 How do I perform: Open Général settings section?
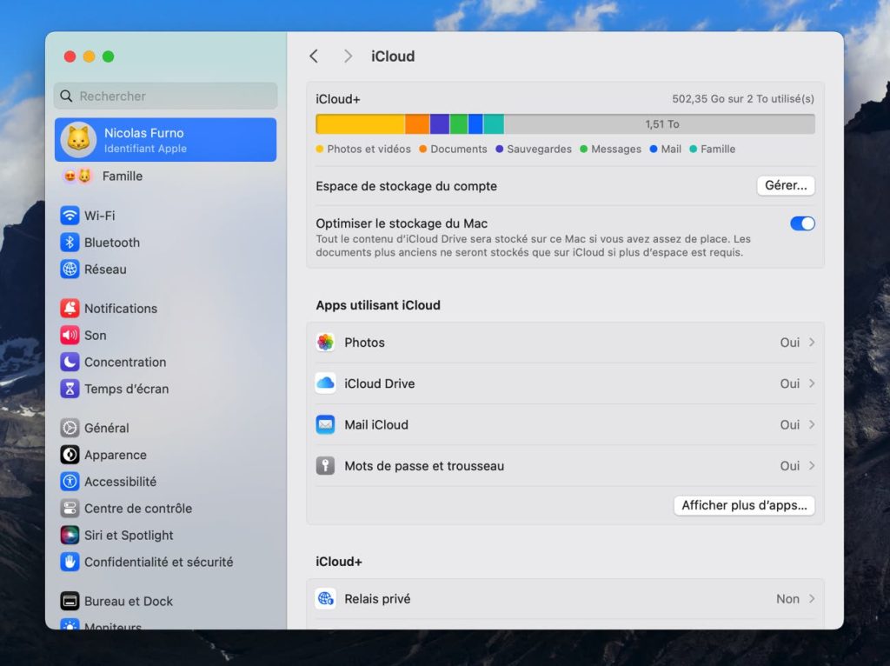tap(166, 428)
